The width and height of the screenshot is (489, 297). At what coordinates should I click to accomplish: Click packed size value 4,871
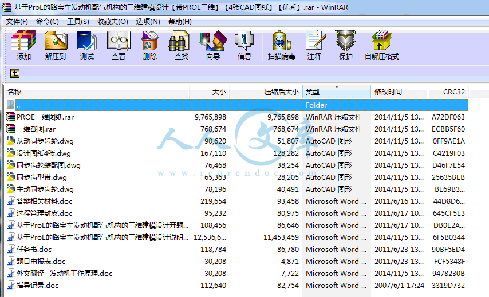point(290,261)
